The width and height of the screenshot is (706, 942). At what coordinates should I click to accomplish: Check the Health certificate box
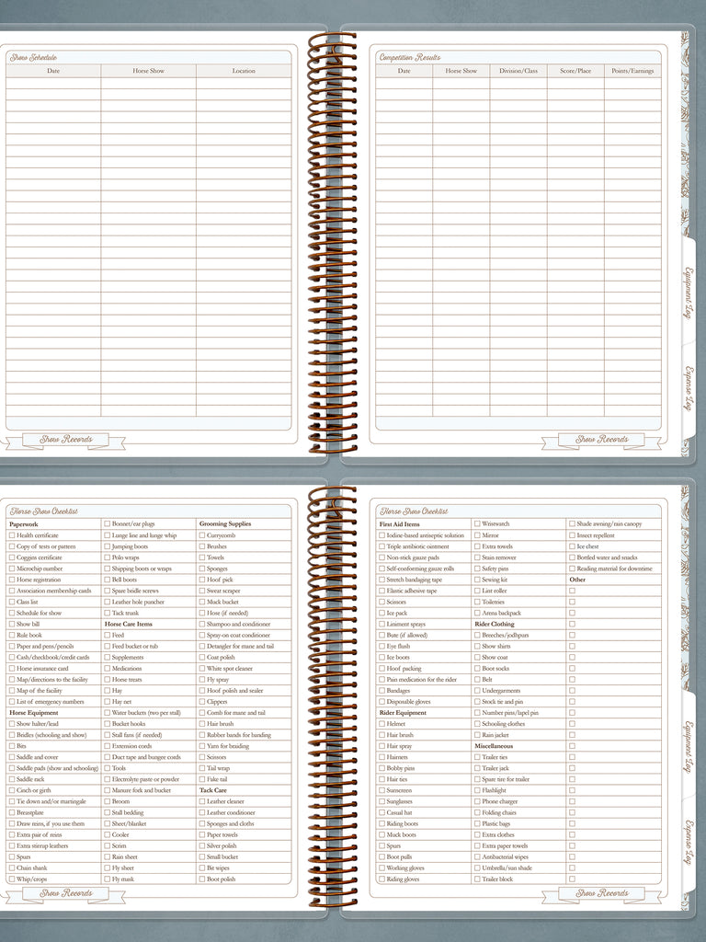[x=11, y=535]
